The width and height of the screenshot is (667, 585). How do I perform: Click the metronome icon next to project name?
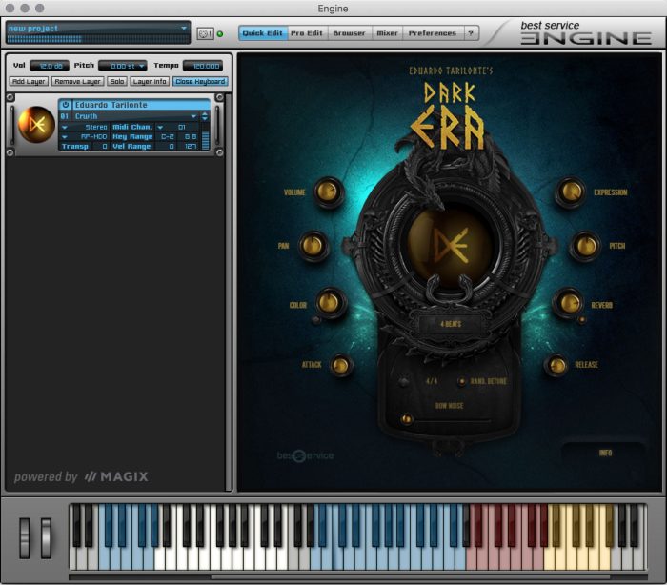[205, 33]
